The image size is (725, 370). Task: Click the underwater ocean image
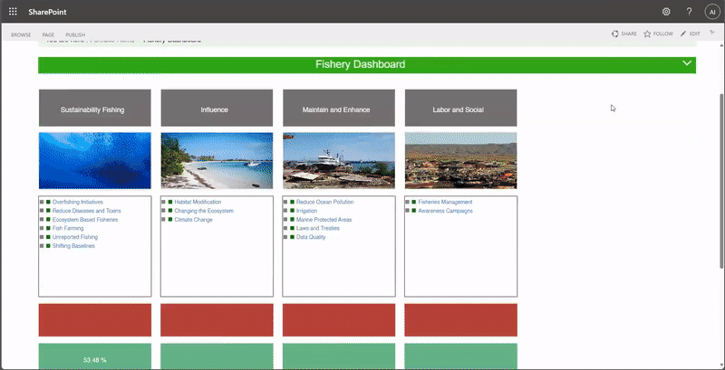click(95, 160)
